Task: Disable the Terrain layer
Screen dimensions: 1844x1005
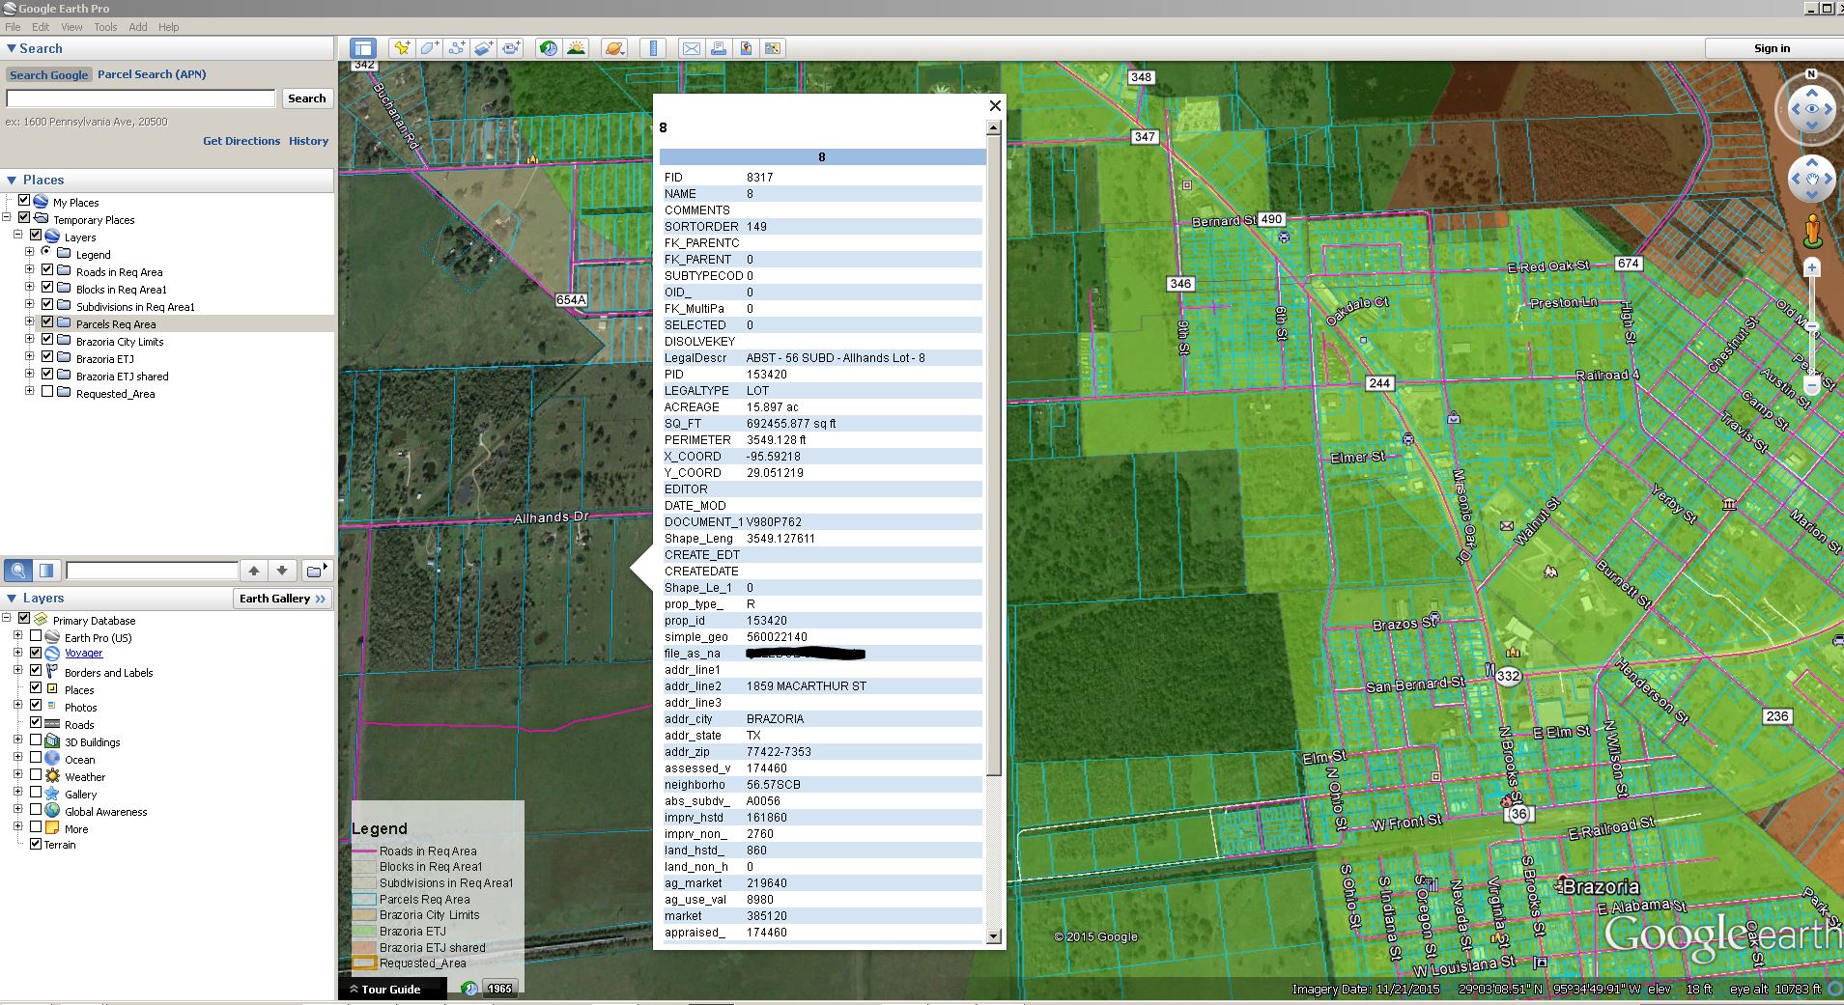Action: [35, 844]
